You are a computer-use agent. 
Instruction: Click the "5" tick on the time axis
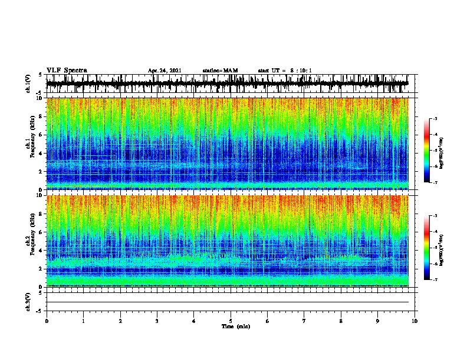click(x=231, y=321)
